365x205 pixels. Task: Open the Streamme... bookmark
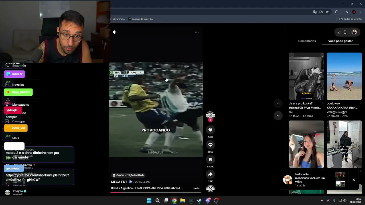[118, 19]
